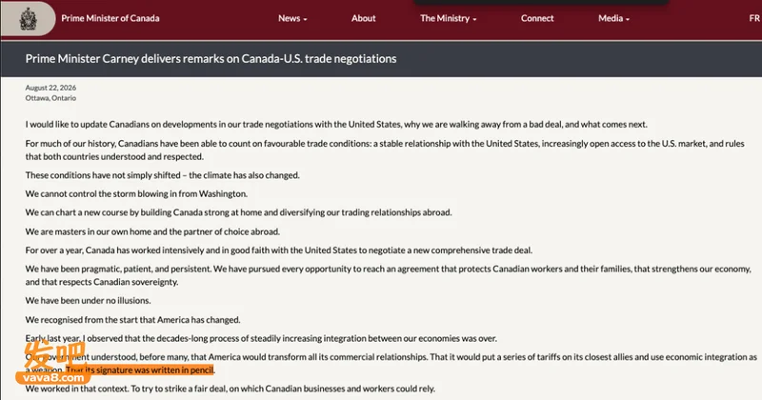This screenshot has width=762, height=400.
Task: Switch the site language to FR
Action: coord(754,18)
